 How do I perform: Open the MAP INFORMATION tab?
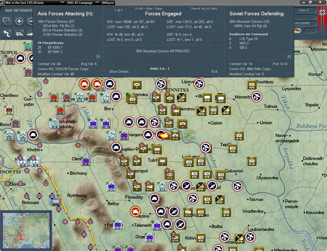click(x=19, y=11)
